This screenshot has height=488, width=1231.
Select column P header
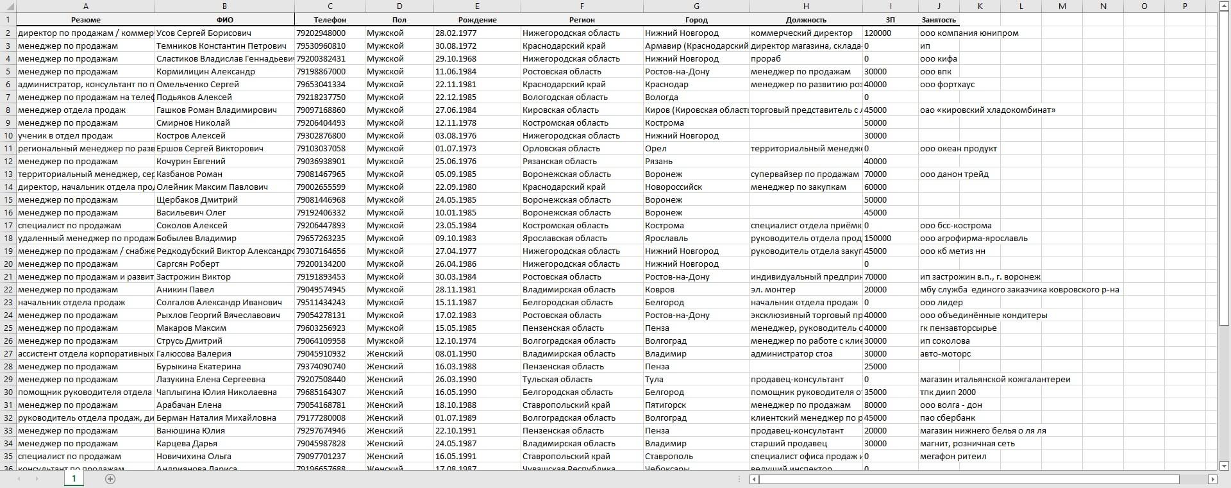(x=1185, y=6)
